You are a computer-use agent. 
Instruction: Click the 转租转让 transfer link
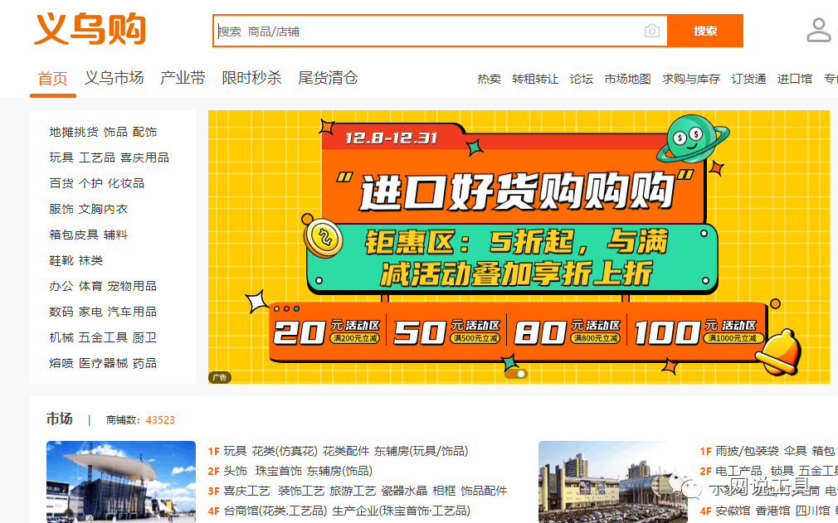click(534, 80)
